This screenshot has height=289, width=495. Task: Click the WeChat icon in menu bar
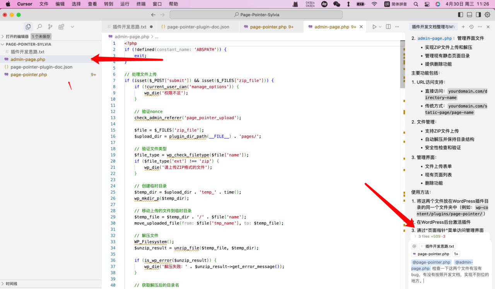[337, 4]
